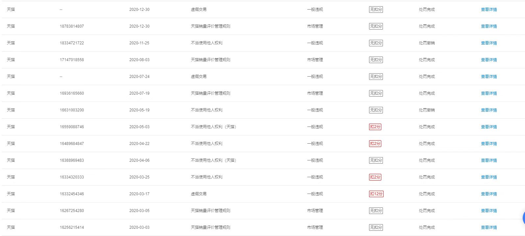View details of record 18334721722
525x236 pixels.
point(489,43)
